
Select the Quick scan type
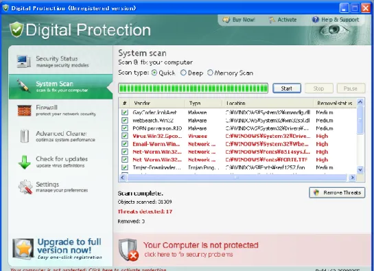point(154,73)
